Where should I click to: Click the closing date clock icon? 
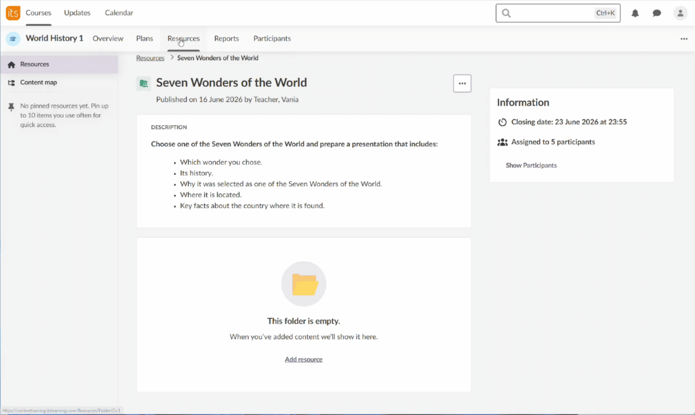pyautogui.click(x=502, y=122)
